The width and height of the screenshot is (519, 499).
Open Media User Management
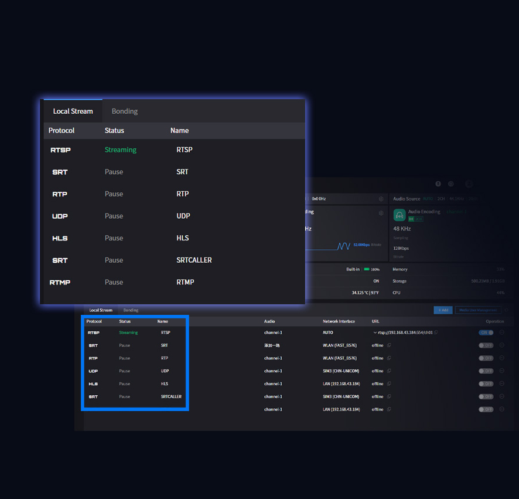478,310
